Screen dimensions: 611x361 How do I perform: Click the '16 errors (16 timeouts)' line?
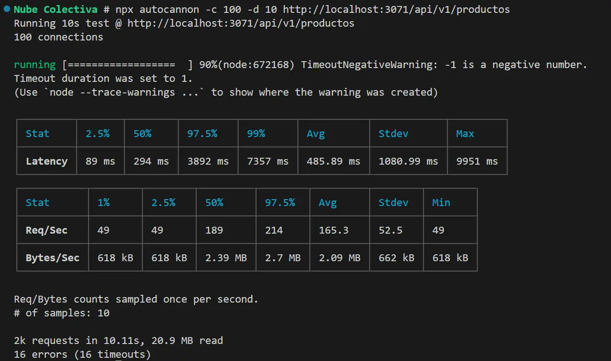pos(82,355)
